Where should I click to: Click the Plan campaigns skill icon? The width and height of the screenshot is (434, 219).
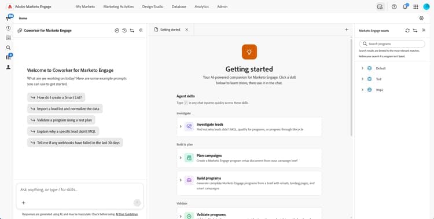click(x=189, y=158)
